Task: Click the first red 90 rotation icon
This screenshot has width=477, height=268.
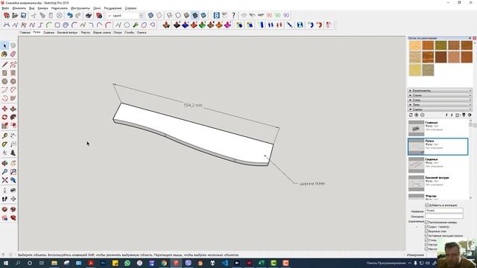Action: (269, 15)
